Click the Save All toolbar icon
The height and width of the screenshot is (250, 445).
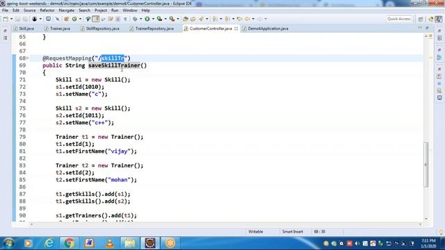click(x=25, y=19)
